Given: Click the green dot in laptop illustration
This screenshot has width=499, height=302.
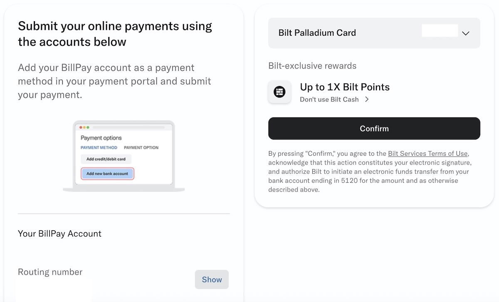Looking at the screenshot, I should 88,127.
